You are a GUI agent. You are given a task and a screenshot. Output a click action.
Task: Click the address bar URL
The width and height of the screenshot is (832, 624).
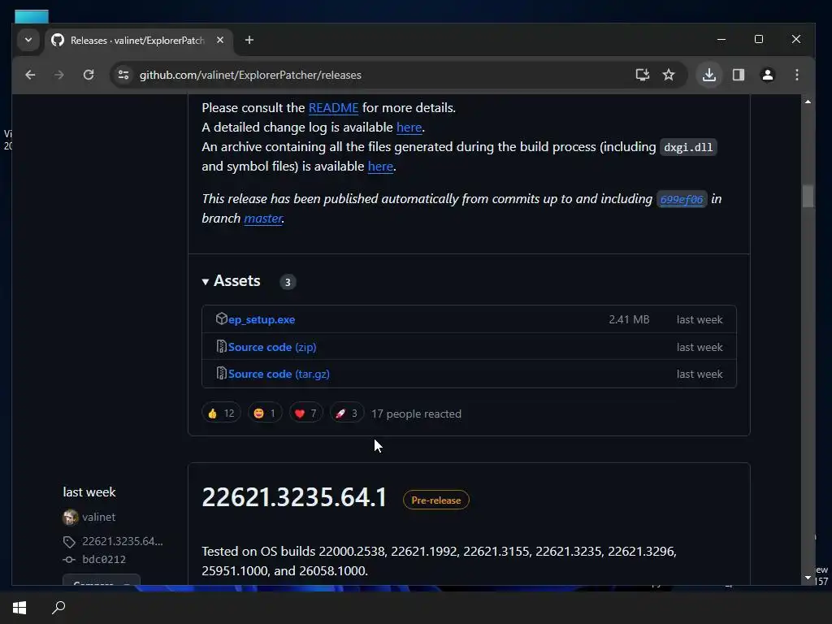click(250, 75)
